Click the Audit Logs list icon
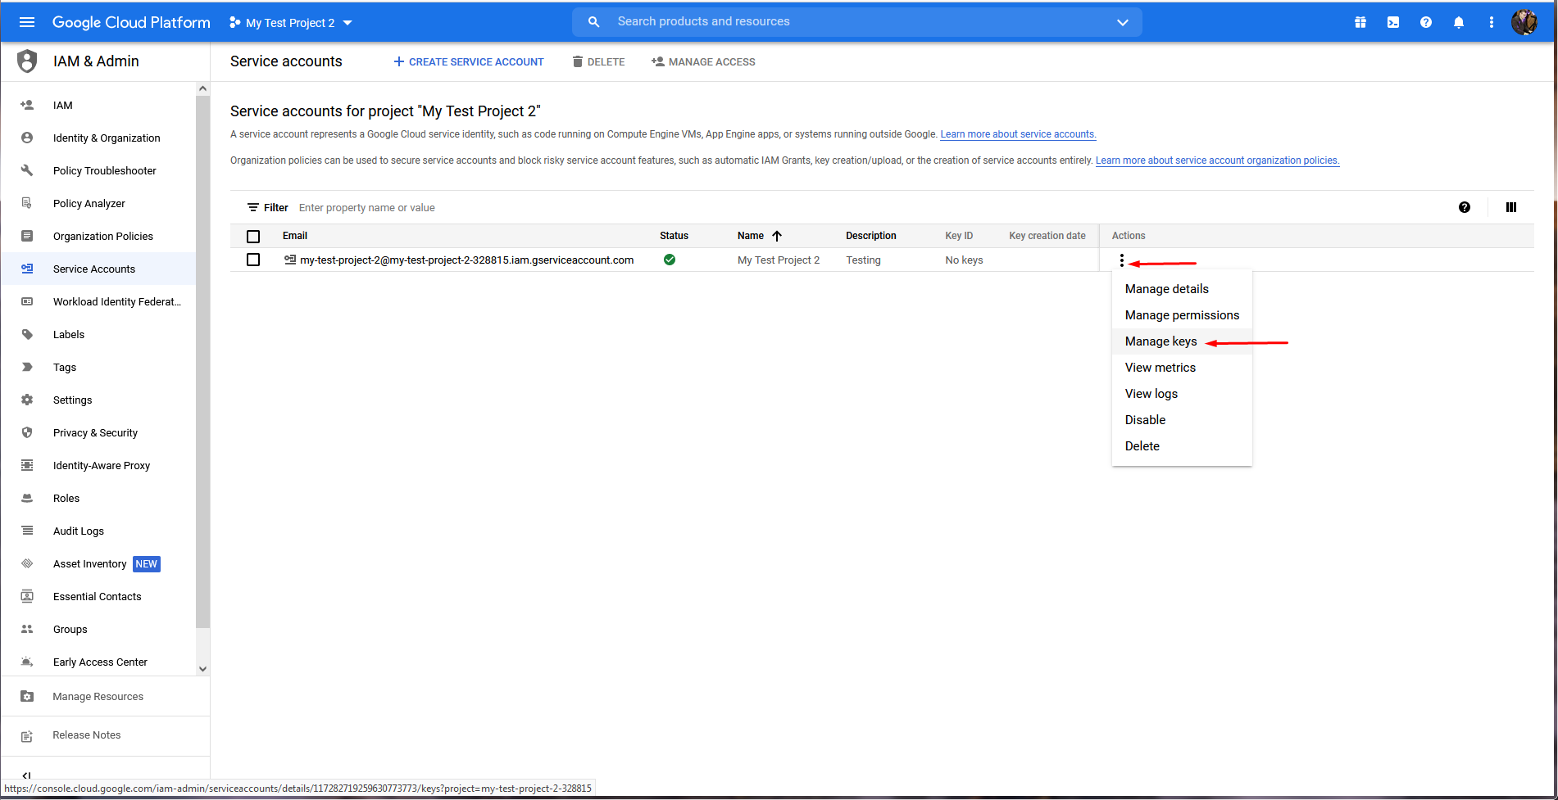This screenshot has width=1558, height=800. [27, 531]
